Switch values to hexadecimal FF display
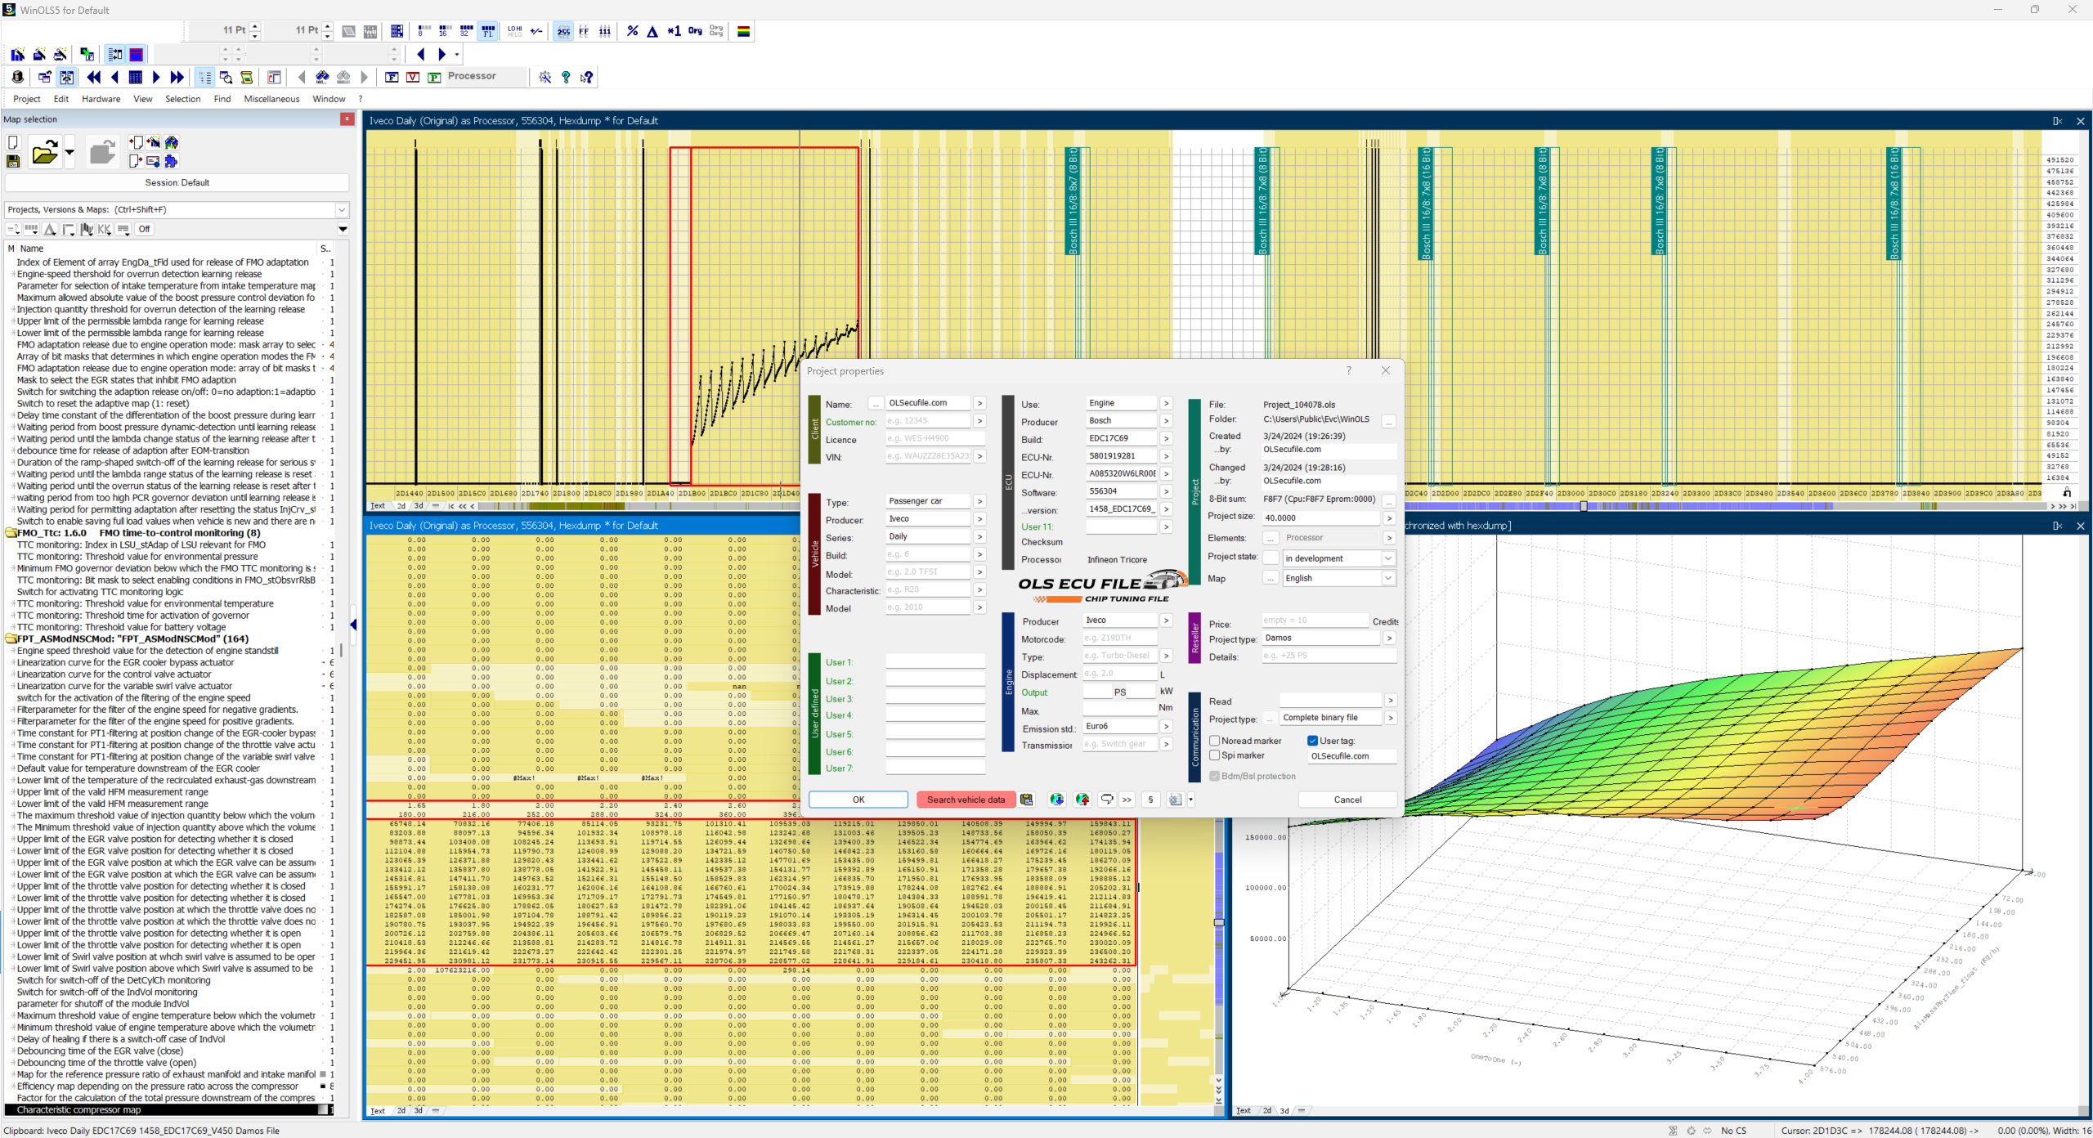 [584, 31]
